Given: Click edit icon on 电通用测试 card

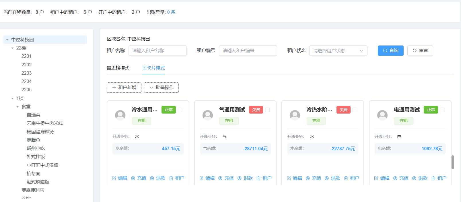Looking at the screenshot, I should pyautogui.click(x=376, y=178).
